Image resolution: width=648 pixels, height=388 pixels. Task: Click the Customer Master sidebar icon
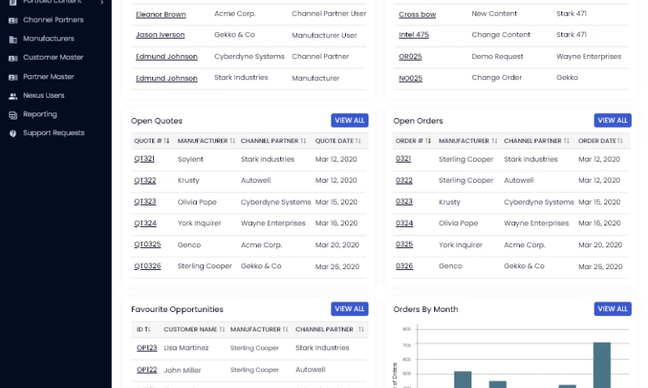coord(13,58)
